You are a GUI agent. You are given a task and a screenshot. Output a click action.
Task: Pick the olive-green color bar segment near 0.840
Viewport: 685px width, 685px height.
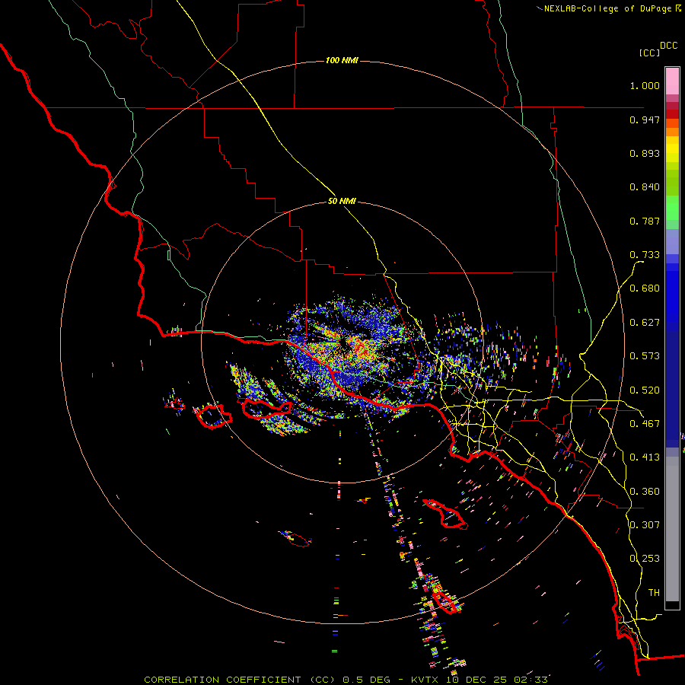pos(672,183)
